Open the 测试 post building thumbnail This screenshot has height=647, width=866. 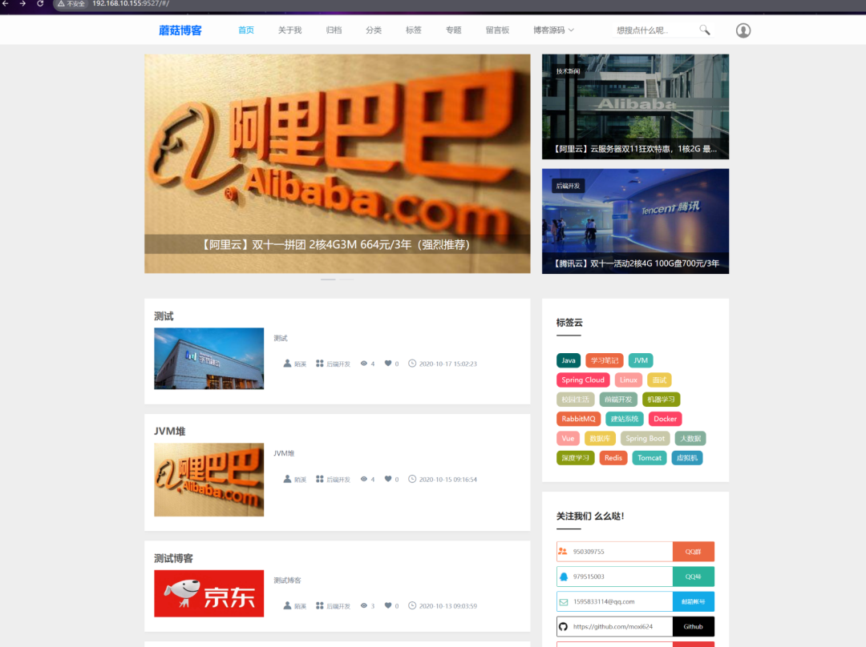point(208,359)
